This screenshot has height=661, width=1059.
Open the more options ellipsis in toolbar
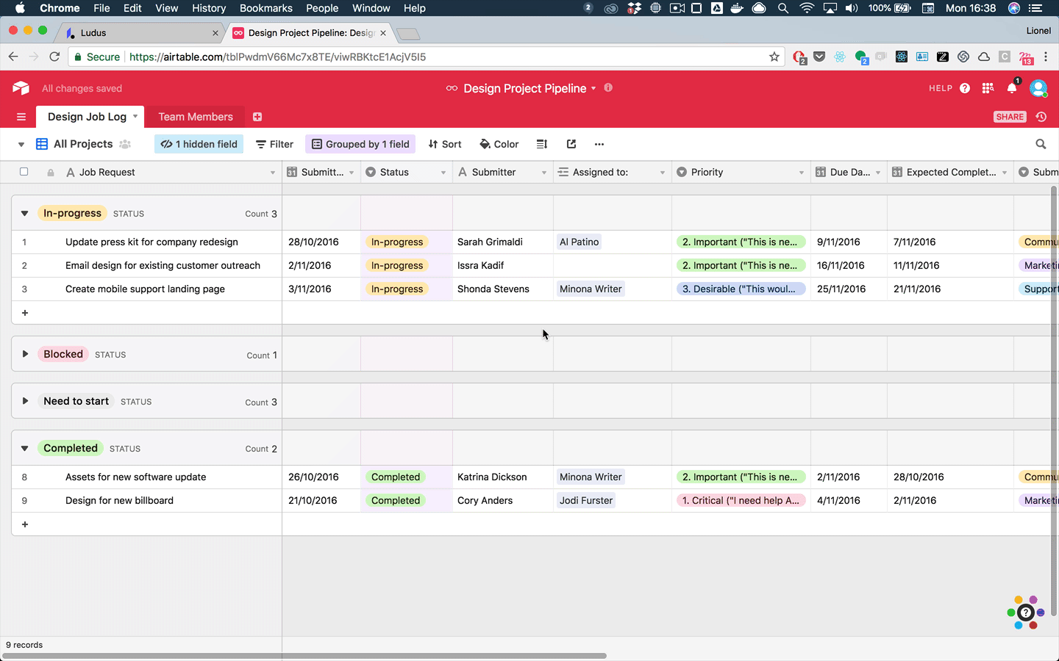coord(599,144)
